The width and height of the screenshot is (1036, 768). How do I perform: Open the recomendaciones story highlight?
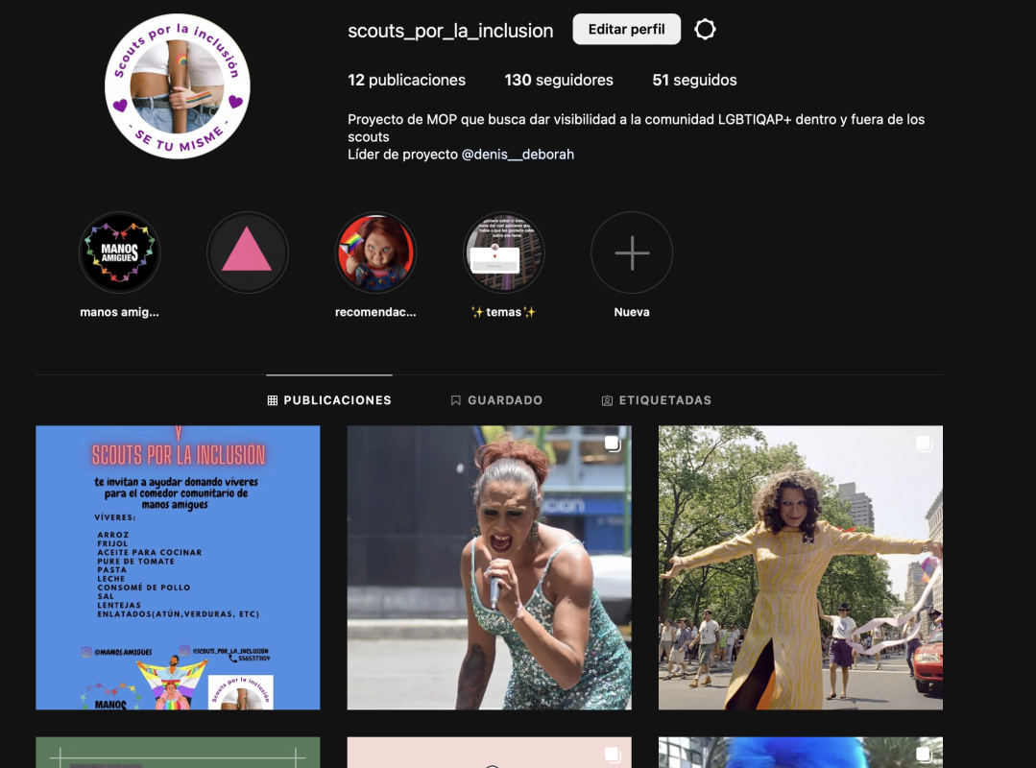pyautogui.click(x=375, y=252)
